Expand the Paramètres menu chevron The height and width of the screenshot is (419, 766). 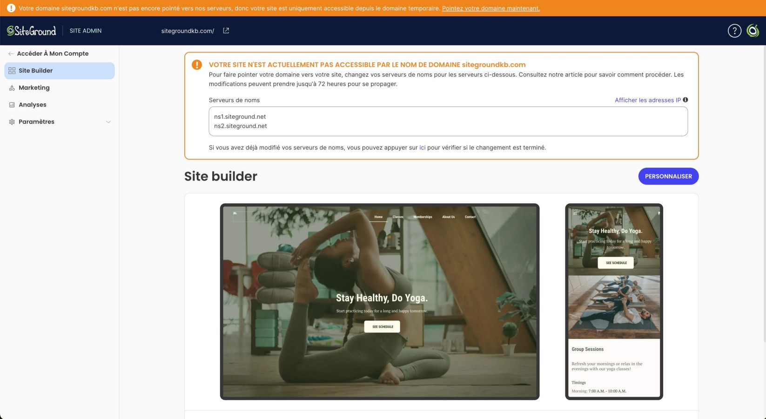click(x=108, y=122)
